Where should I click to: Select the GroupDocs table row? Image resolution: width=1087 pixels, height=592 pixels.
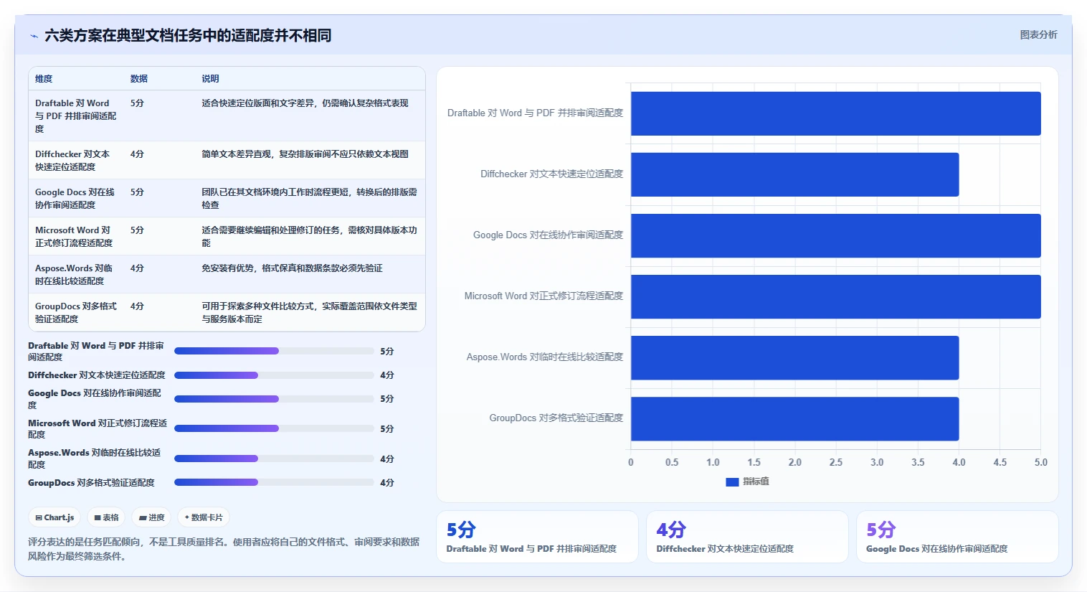[227, 312]
